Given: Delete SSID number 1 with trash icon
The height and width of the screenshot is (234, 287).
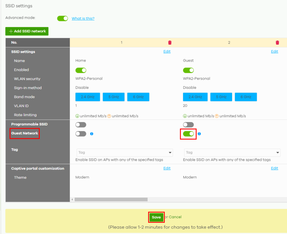Looking at the screenshot, I should 170,43.
